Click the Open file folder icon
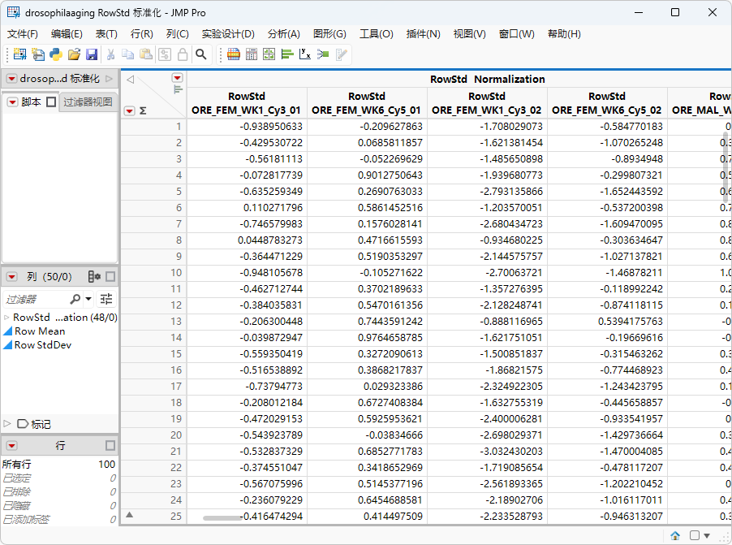The image size is (732, 545). 74,54
